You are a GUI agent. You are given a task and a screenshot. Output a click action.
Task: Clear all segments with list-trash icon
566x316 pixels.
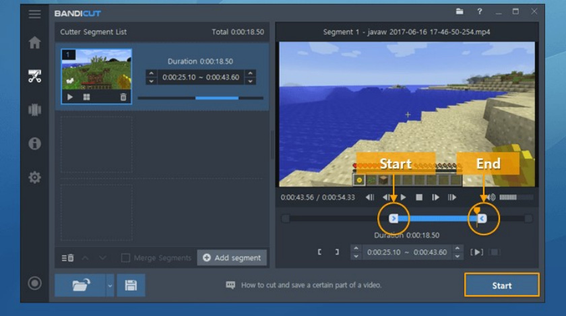[x=68, y=258]
